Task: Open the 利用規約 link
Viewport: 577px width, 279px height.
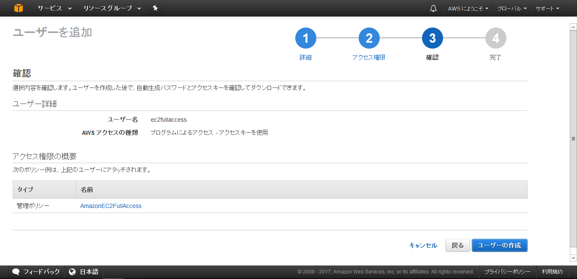Action: click(x=553, y=272)
